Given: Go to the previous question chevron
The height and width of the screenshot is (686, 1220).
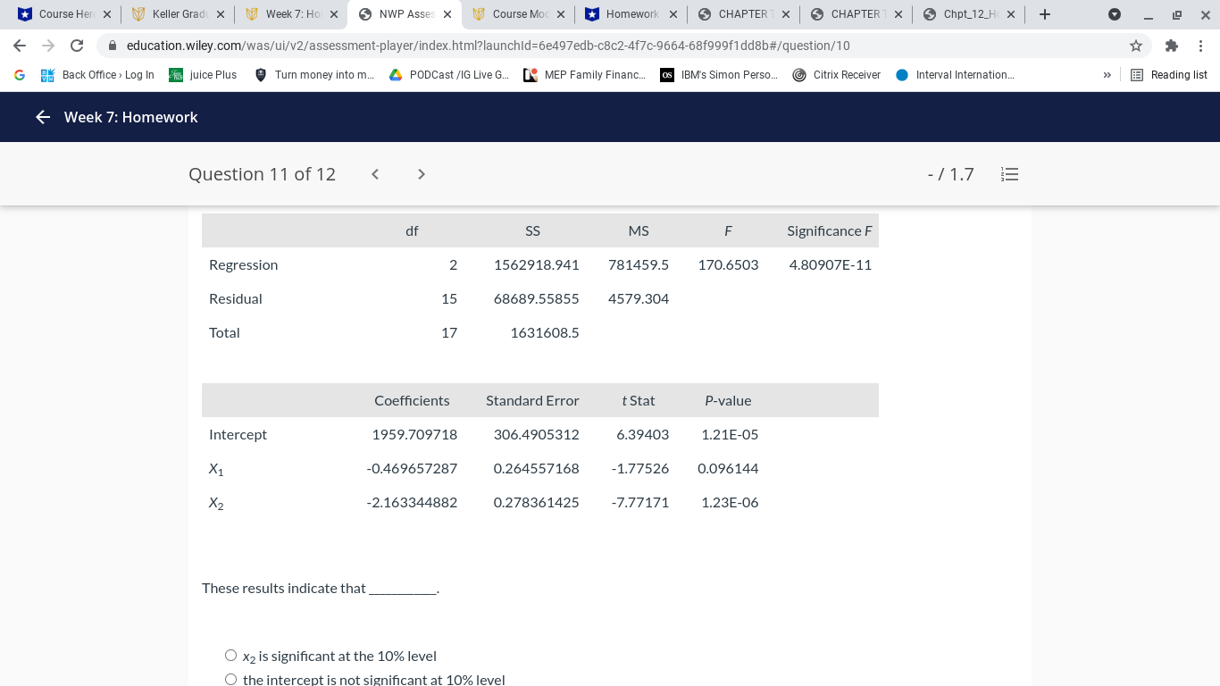Looking at the screenshot, I should click(375, 174).
